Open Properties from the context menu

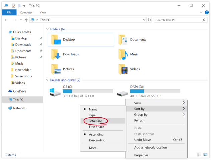[156, 155]
